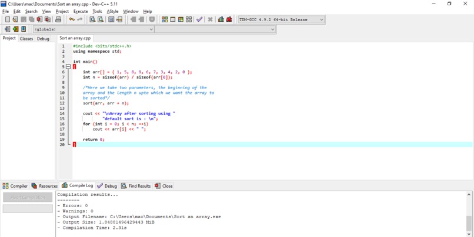Screen dimensions: 474x237
Task: Open the Project menu
Action: [x=62, y=12]
